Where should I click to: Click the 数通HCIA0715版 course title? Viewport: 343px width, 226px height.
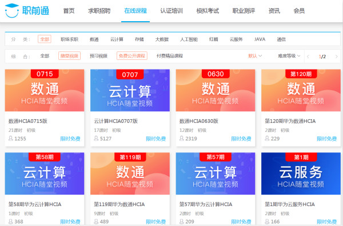28,121
